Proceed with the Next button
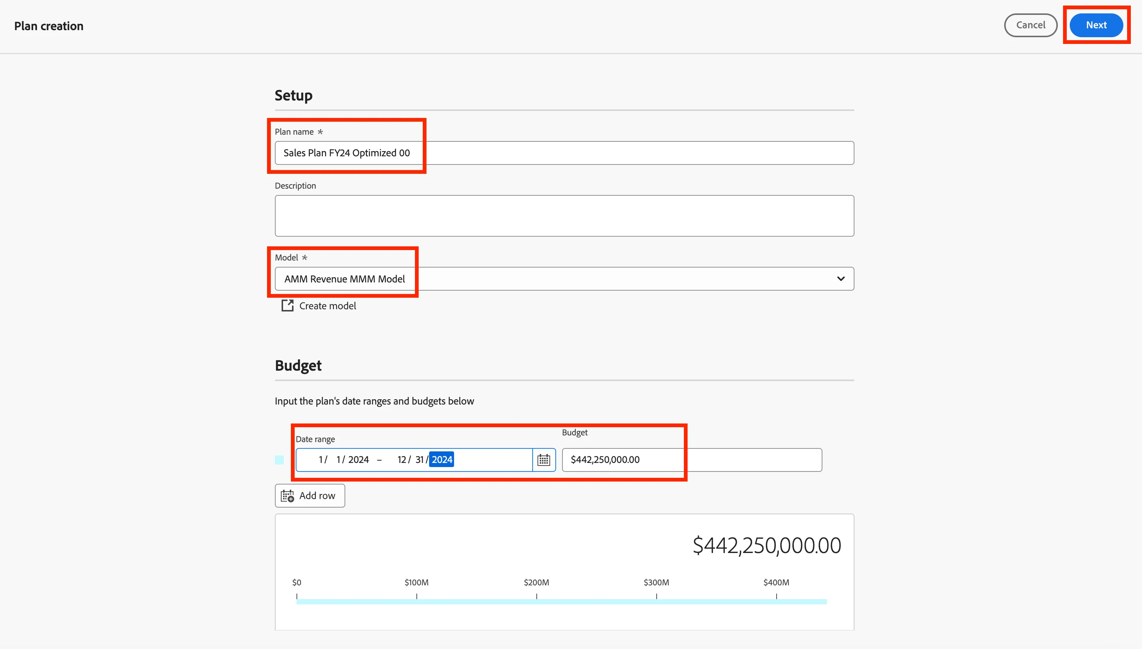Screen dimensions: 1142x649 1096,25
